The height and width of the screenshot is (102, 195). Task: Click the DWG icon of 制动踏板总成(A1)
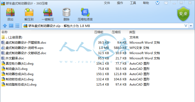tap(3, 84)
